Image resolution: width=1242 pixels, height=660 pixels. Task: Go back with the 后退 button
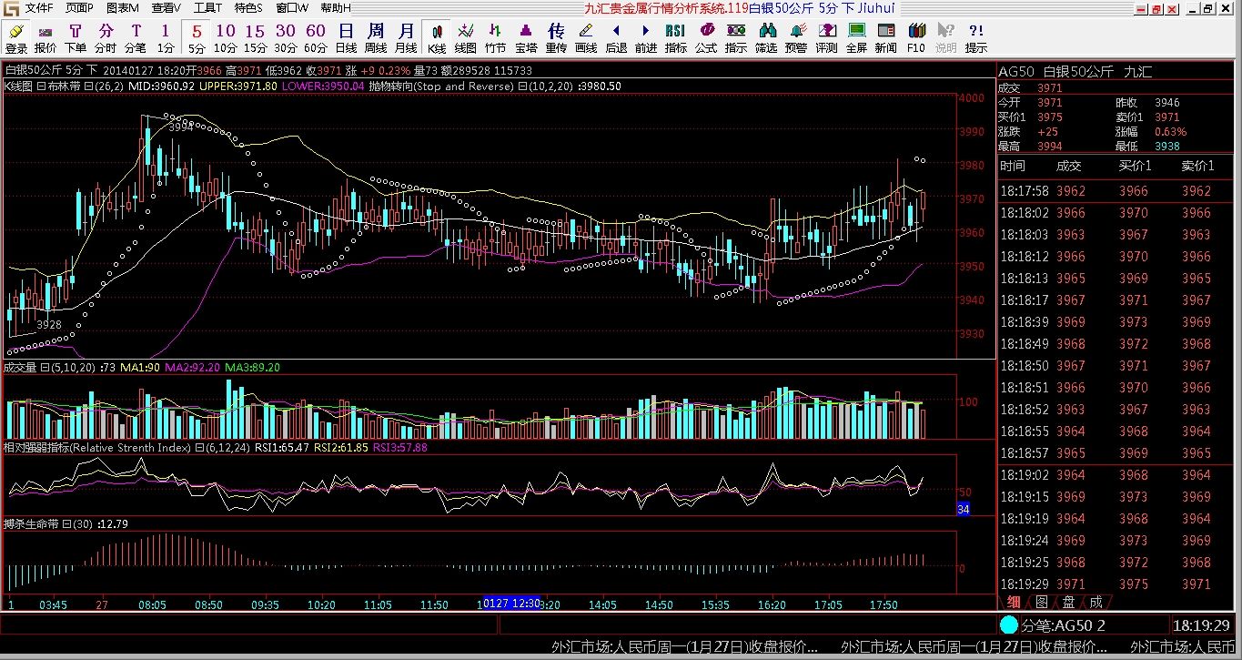click(616, 38)
